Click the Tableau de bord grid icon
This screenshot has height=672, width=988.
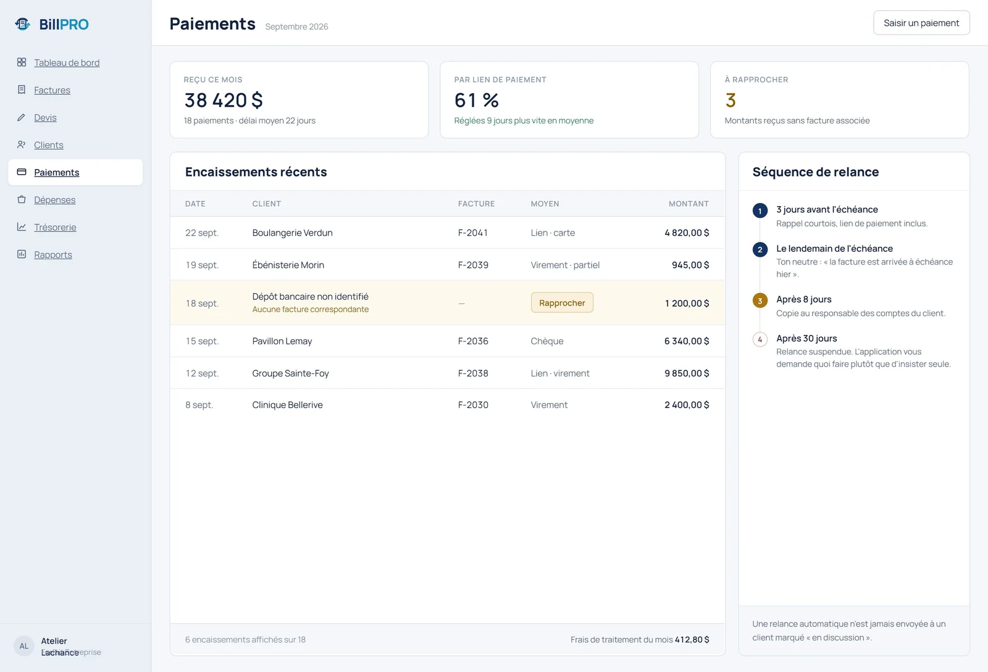tap(22, 62)
